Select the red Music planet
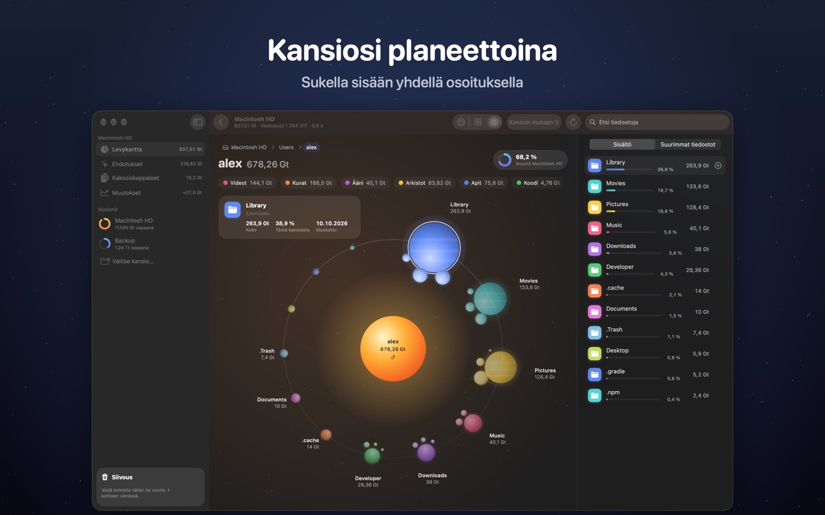 pos(473,423)
